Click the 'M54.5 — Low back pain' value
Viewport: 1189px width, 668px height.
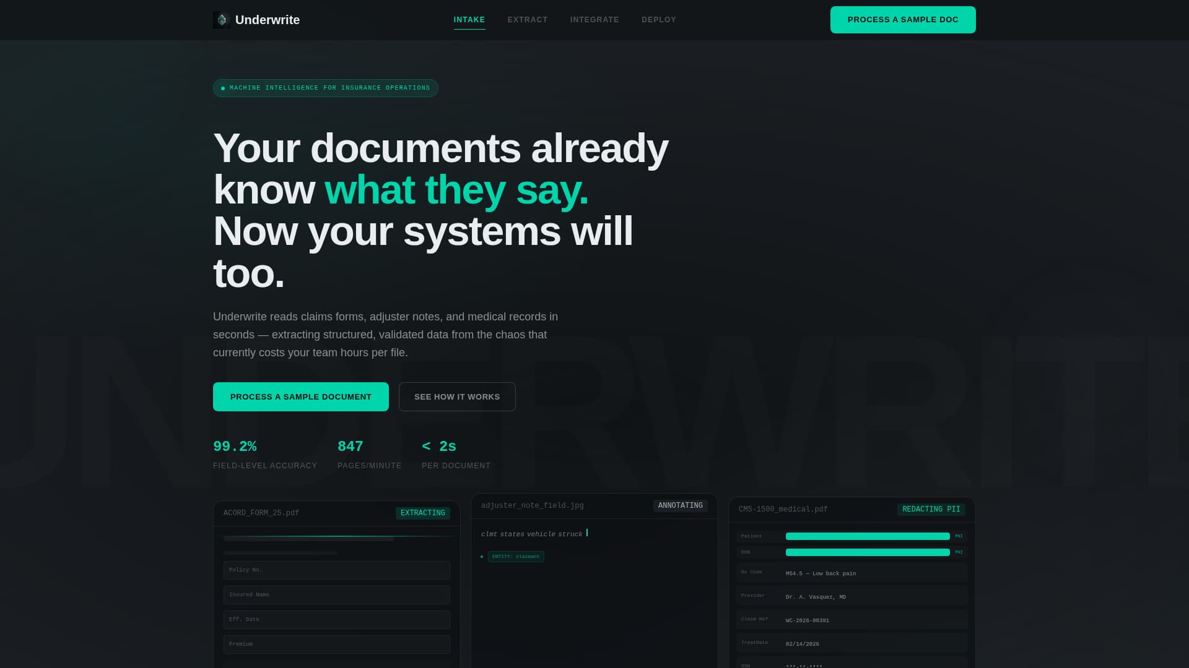(x=821, y=573)
